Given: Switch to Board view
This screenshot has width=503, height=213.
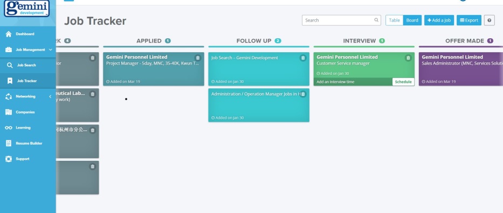Looking at the screenshot, I should (x=412, y=20).
